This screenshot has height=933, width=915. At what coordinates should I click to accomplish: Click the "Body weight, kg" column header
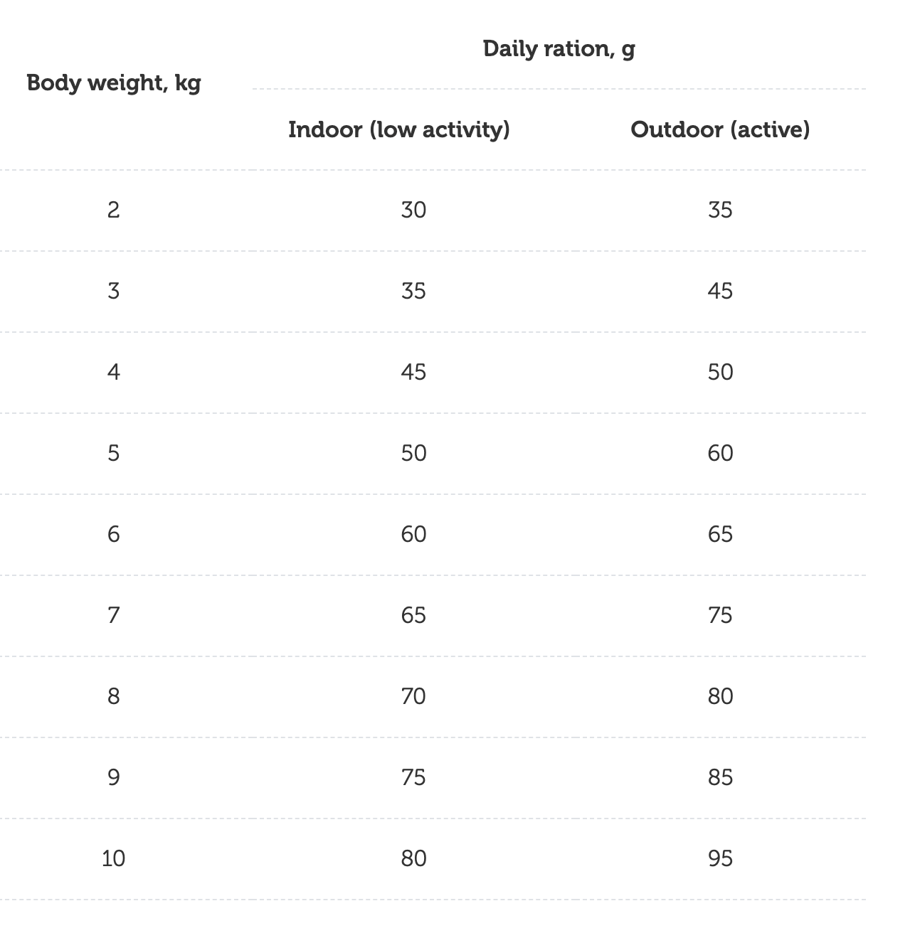point(114,83)
